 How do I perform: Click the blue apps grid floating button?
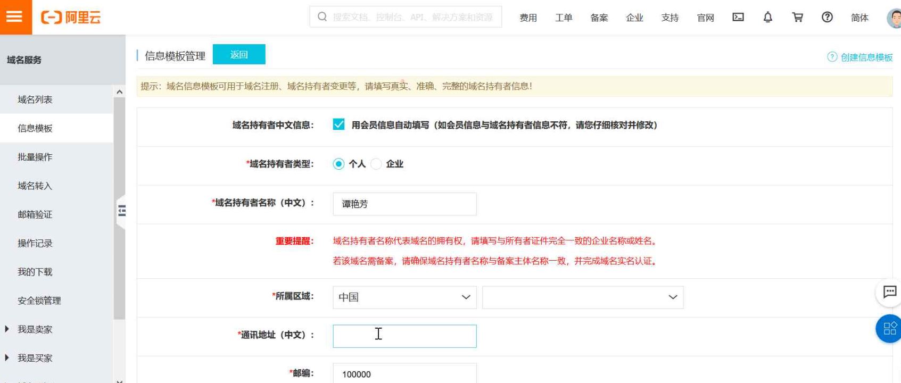(x=889, y=328)
